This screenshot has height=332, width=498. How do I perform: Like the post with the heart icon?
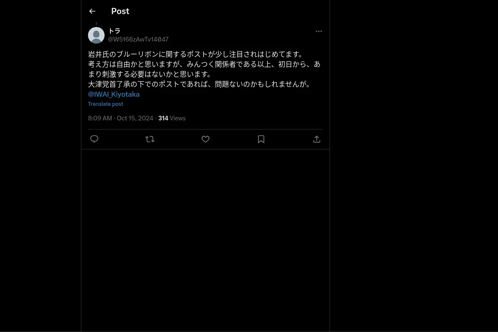pos(205,139)
